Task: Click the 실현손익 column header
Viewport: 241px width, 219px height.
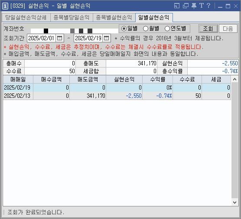Action: (x=124, y=79)
